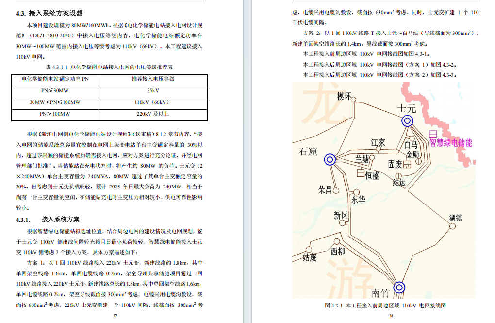
Task: Click the 恒盛 station square symbol
Action: click(361, 173)
